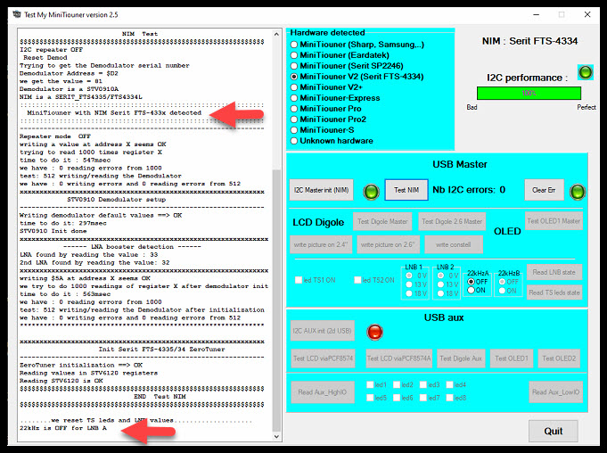
Task: Click green LED beside Clear Err button
Action: coord(578,192)
